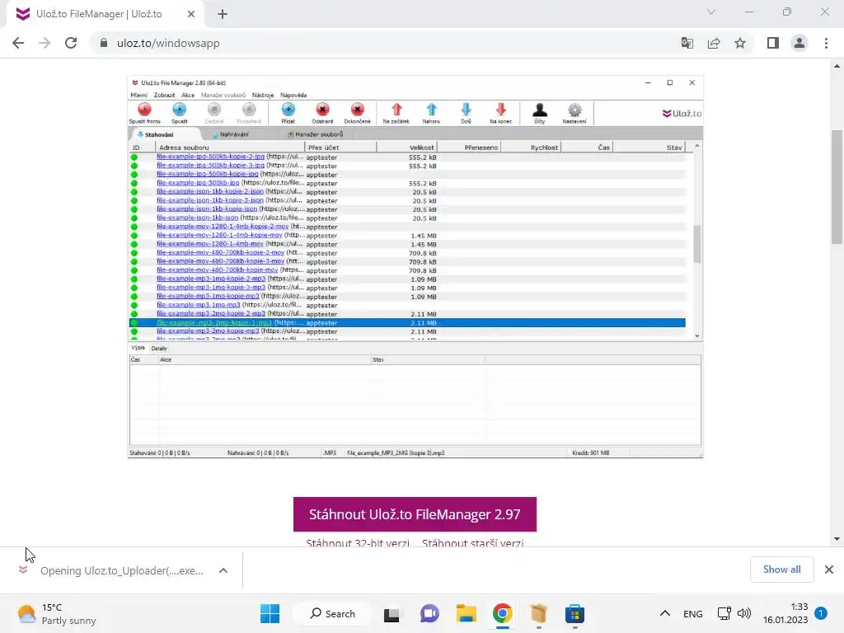Image resolution: width=844 pixels, height=633 pixels.
Task: Close the Ulož.to FileManager tab
Action: point(191,14)
